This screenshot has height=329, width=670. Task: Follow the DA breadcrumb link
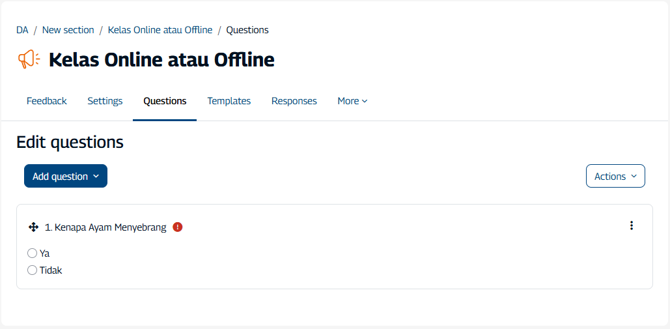tap(22, 30)
